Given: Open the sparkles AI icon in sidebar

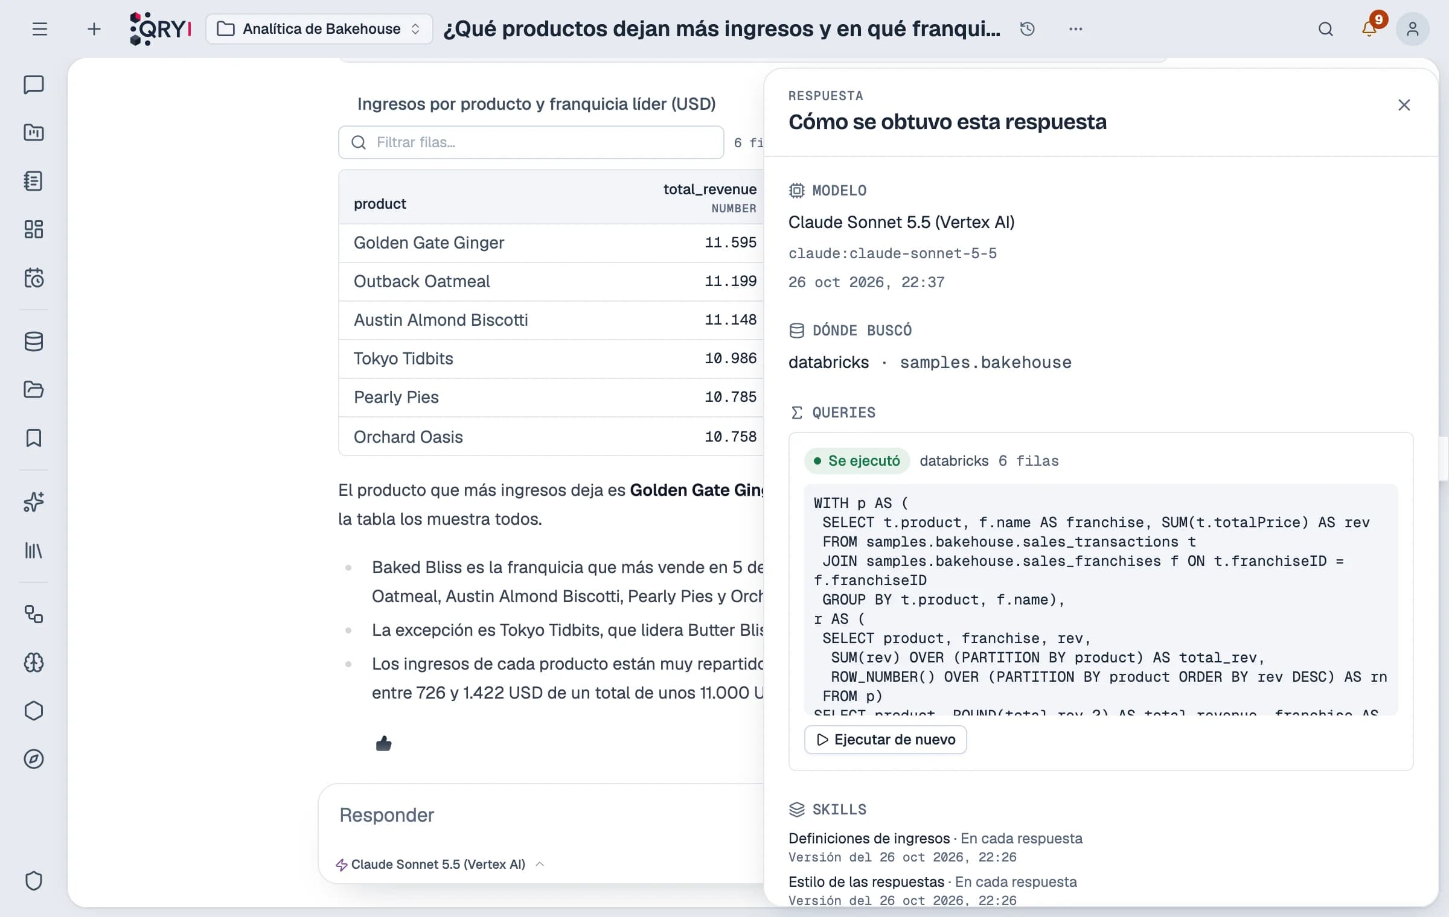Looking at the screenshot, I should point(34,502).
